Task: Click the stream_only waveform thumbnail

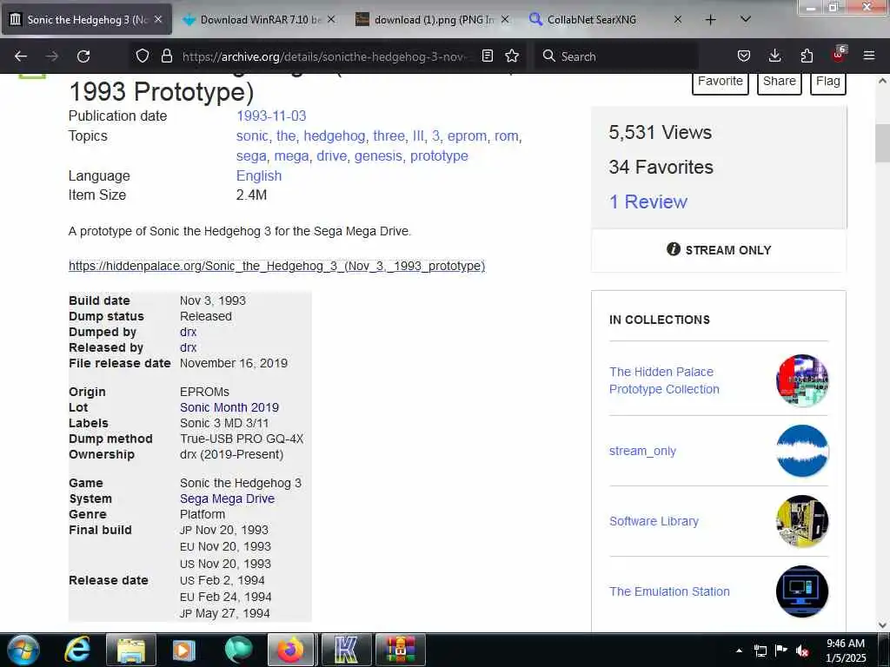Action: tap(802, 451)
